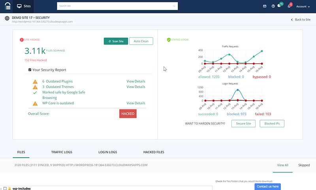
Task: Click the red HACKED score badge
Action: point(128,114)
